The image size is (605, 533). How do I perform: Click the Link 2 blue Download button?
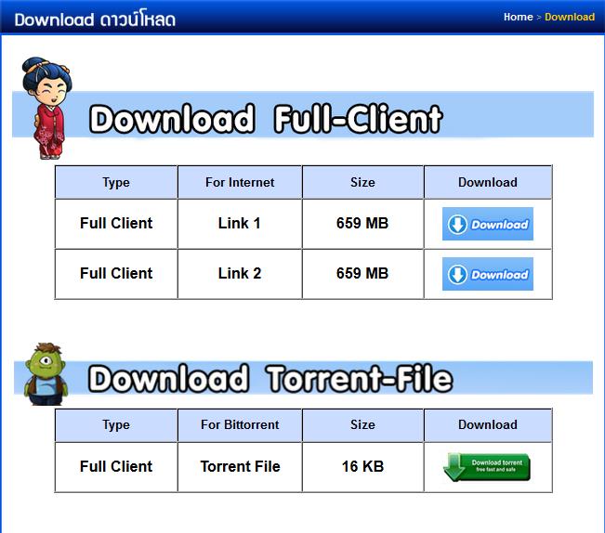click(488, 274)
